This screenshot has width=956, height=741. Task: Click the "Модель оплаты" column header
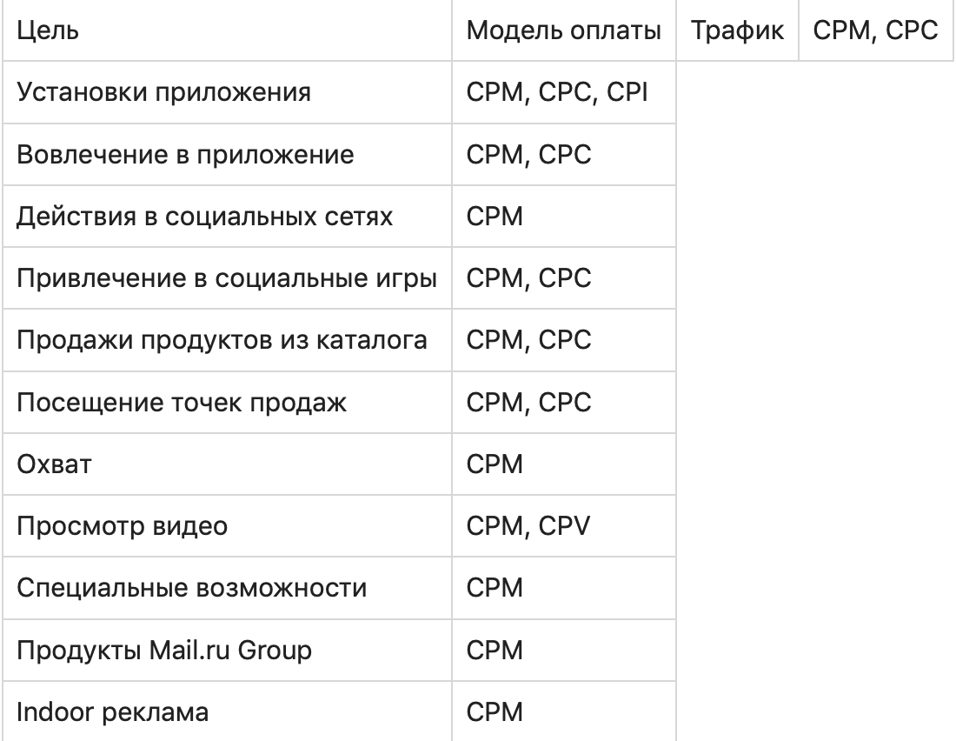(563, 31)
